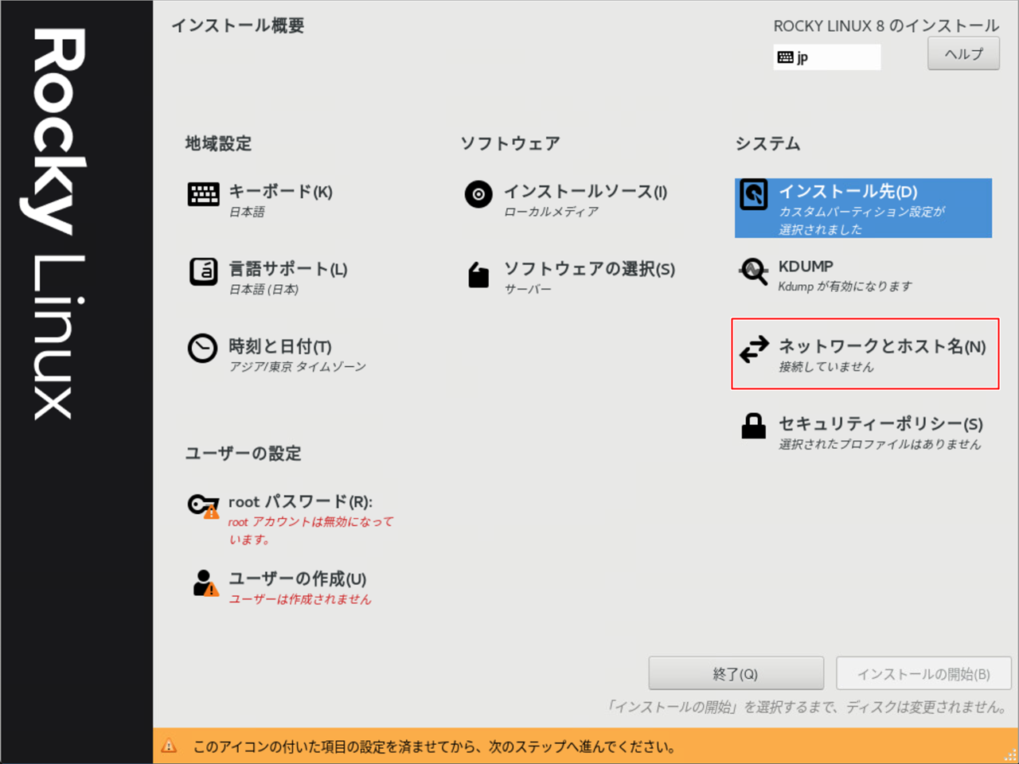The width and height of the screenshot is (1019, 764).
Task: Click the 言語サポート language icon
Action: (203, 271)
